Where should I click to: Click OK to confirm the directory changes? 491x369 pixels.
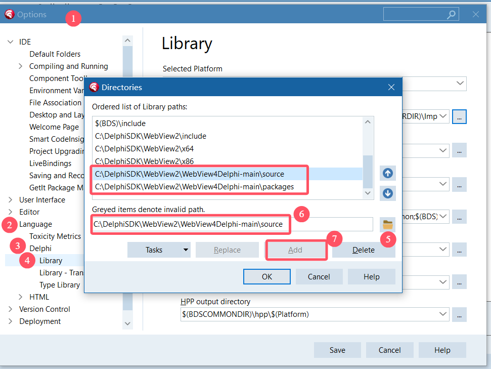point(266,276)
